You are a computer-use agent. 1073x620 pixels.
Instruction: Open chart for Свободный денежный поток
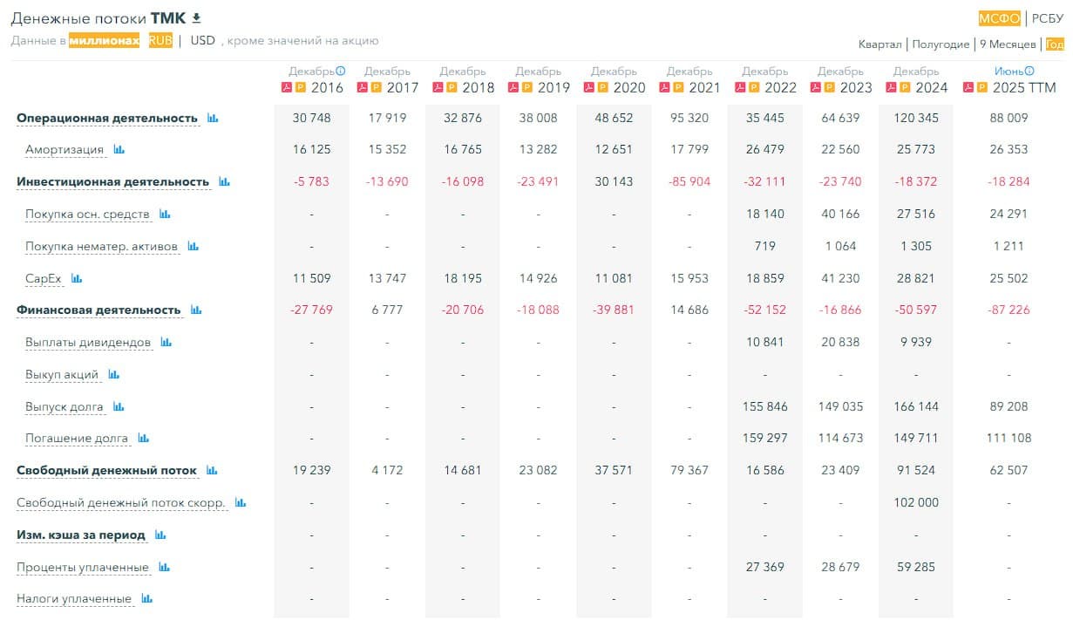212,471
